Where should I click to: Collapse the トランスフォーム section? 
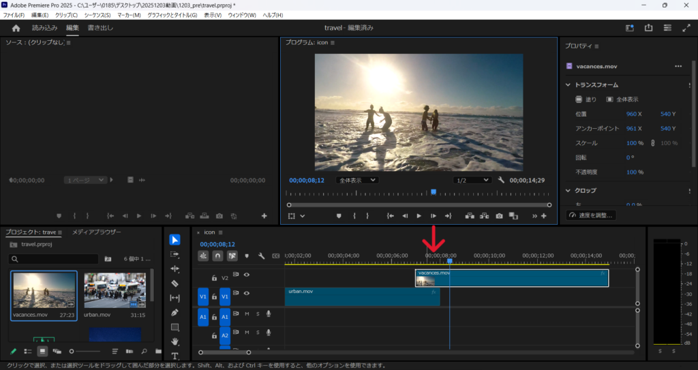[568, 85]
